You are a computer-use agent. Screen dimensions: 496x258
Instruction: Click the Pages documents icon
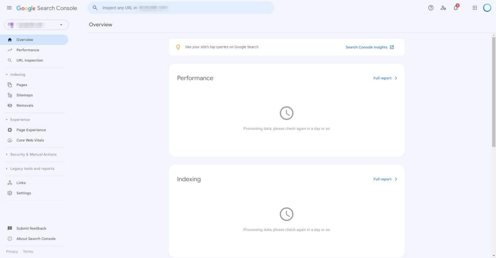pos(10,85)
